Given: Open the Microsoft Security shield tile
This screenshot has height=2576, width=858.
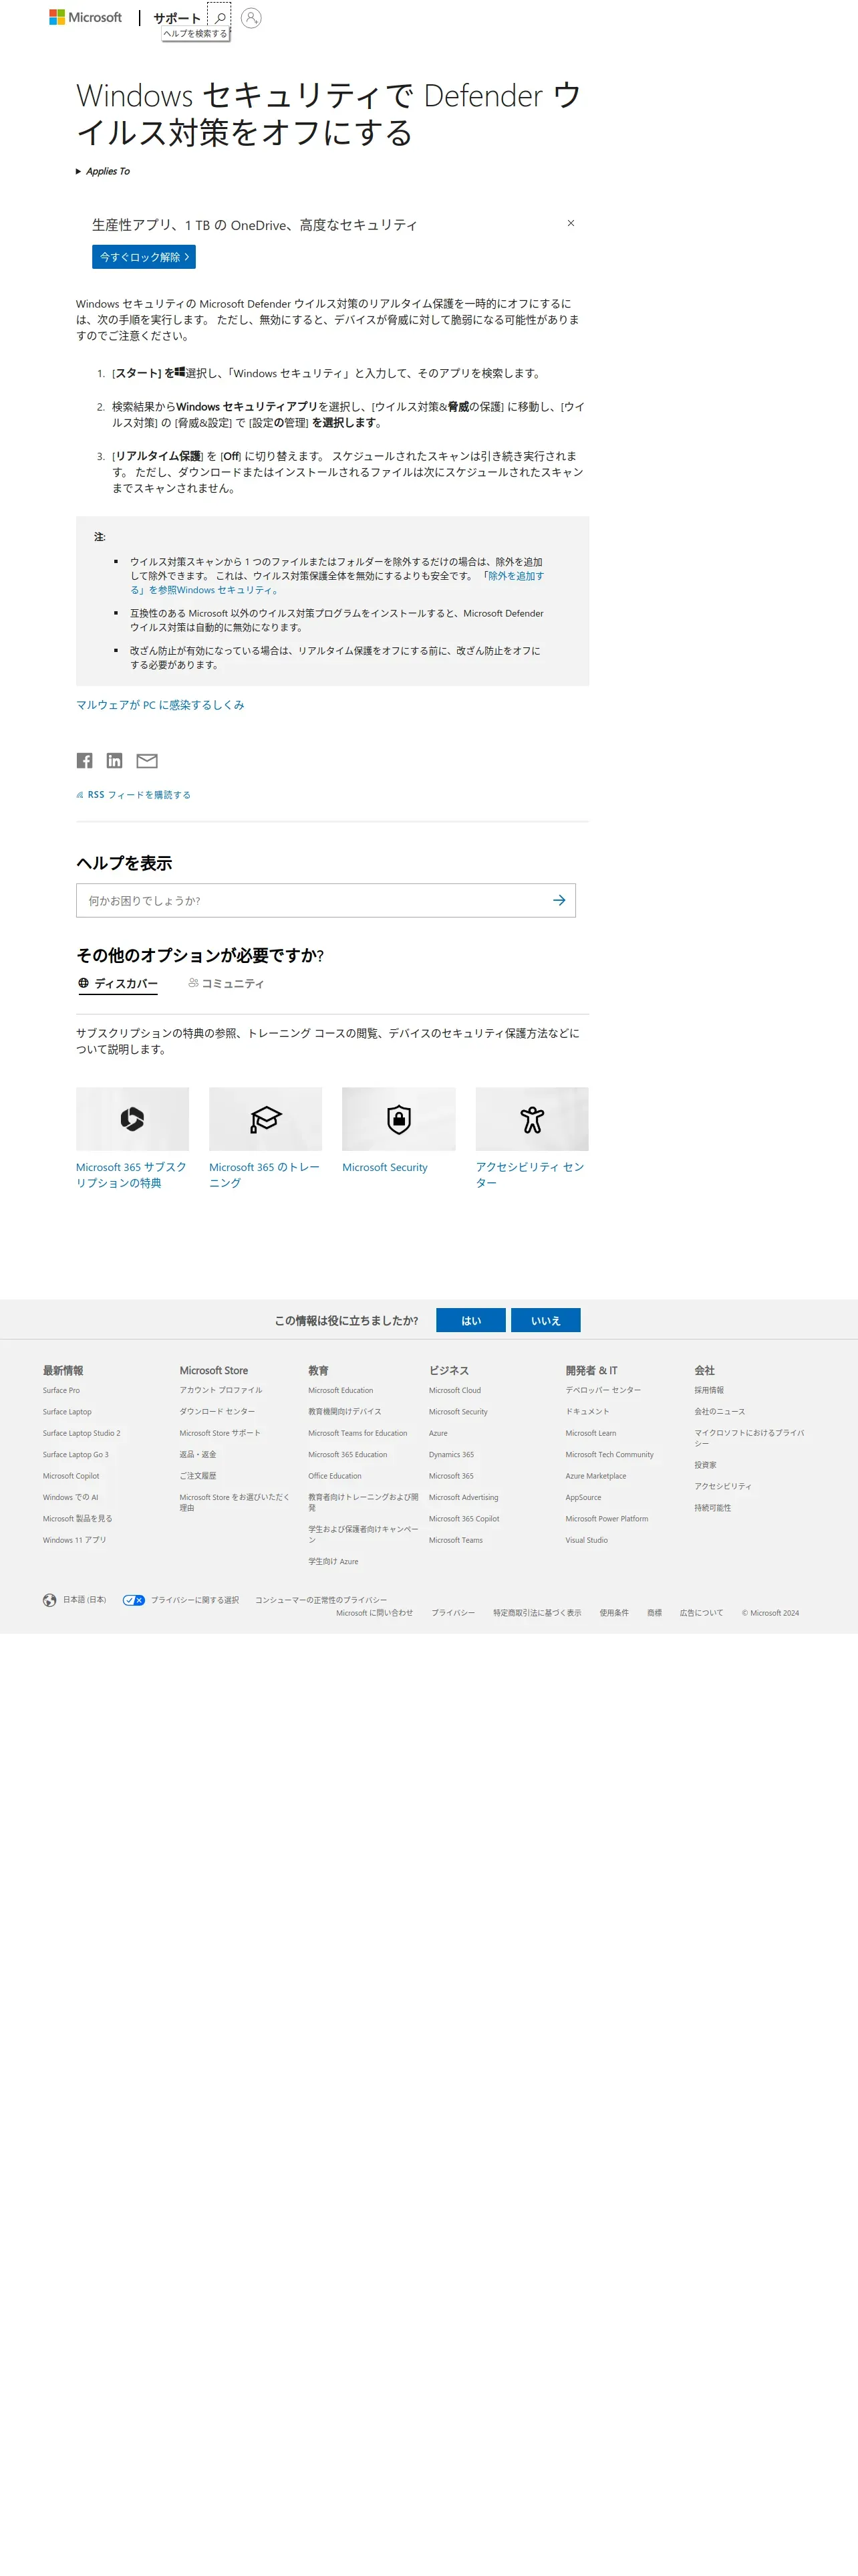Looking at the screenshot, I should click(398, 1119).
